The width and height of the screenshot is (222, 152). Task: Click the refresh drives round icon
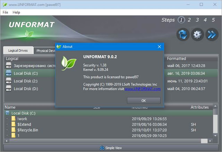coord(183,34)
